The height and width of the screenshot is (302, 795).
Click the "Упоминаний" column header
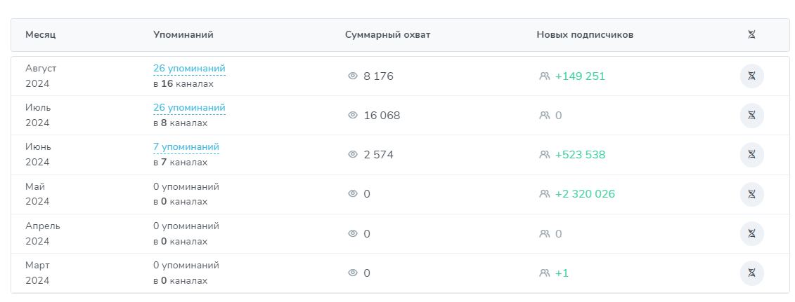click(183, 35)
